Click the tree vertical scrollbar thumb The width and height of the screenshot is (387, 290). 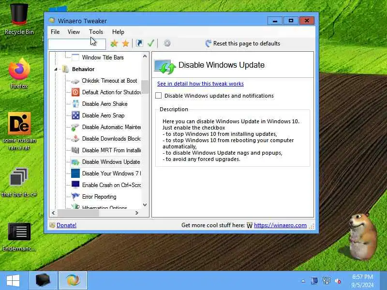(145, 87)
